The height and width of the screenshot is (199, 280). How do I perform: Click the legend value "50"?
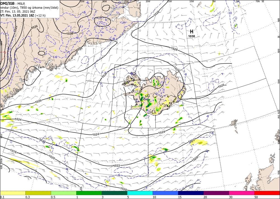tap(256, 197)
